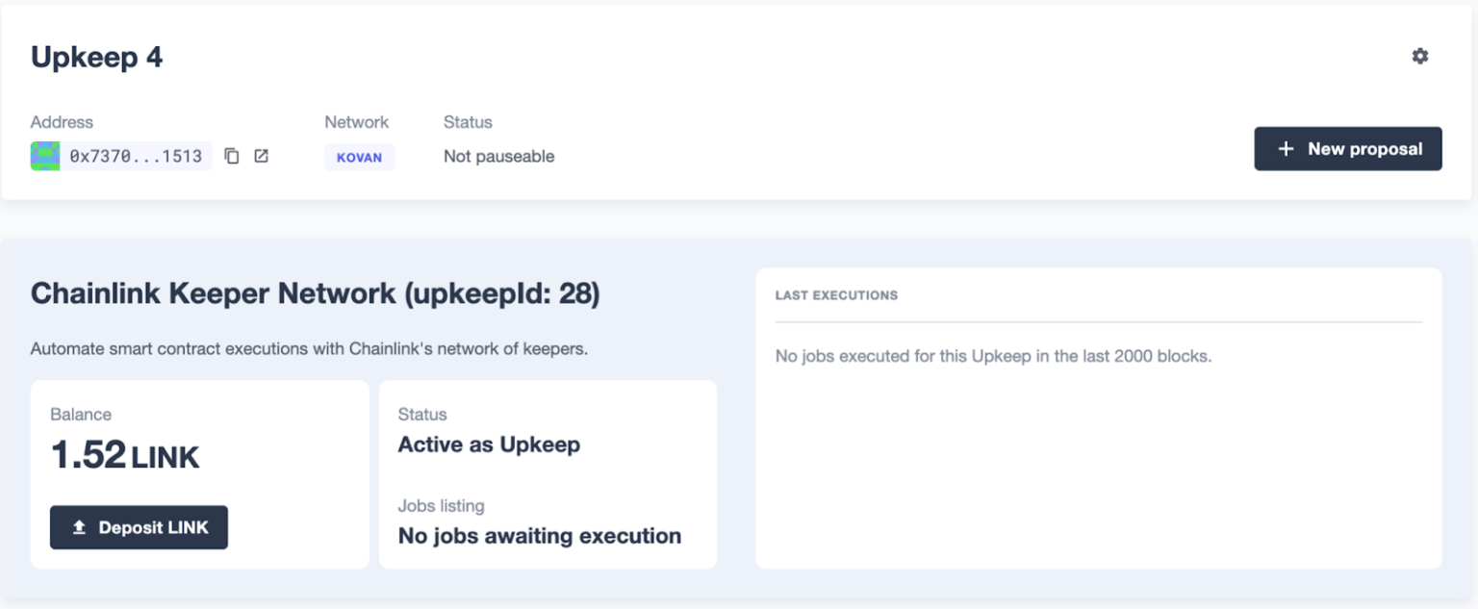
Task: Copy the contract address 0x7370...1513
Action: click(232, 156)
